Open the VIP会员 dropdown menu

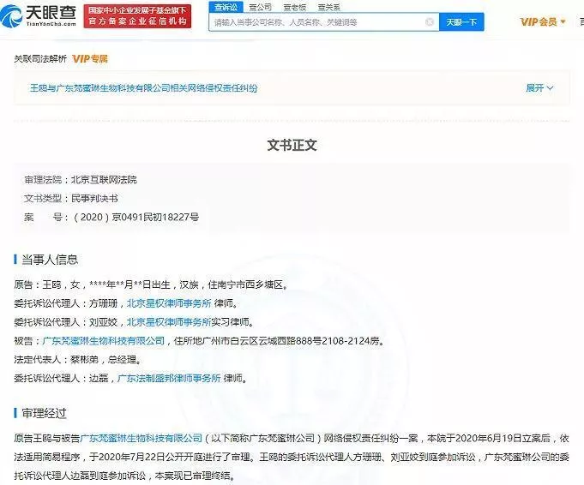[543, 21]
